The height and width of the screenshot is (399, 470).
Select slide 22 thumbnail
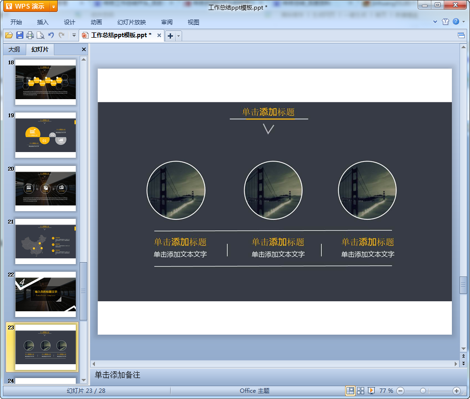[x=46, y=295]
